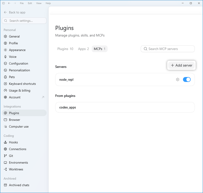The image size is (203, 193).
Task: Click the Profile person icon
Action: pyautogui.click(x=5, y=43)
